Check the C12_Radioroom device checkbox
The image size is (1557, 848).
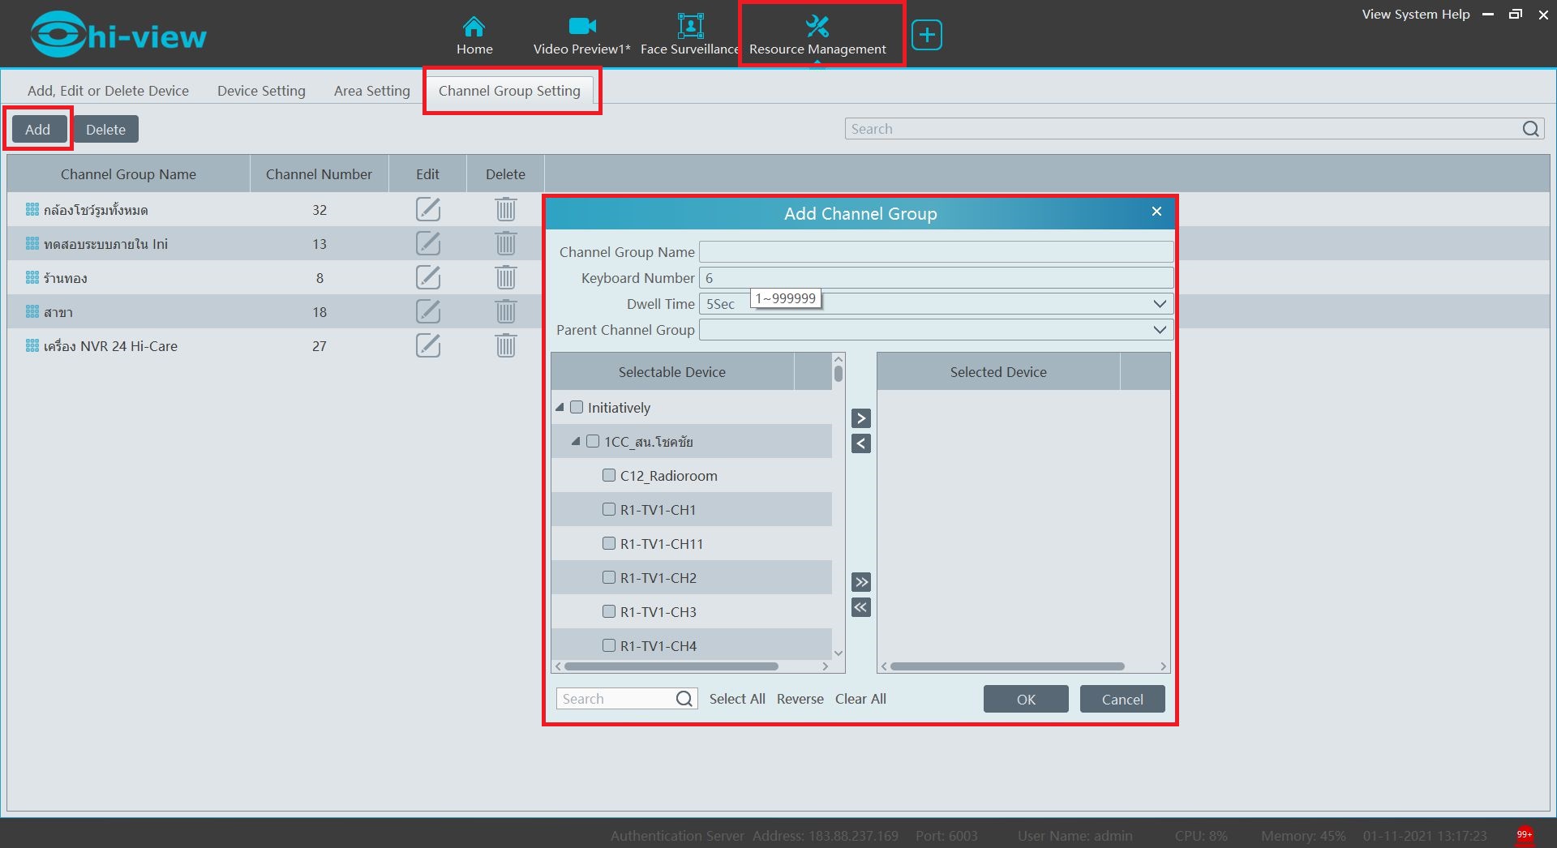[609, 476]
